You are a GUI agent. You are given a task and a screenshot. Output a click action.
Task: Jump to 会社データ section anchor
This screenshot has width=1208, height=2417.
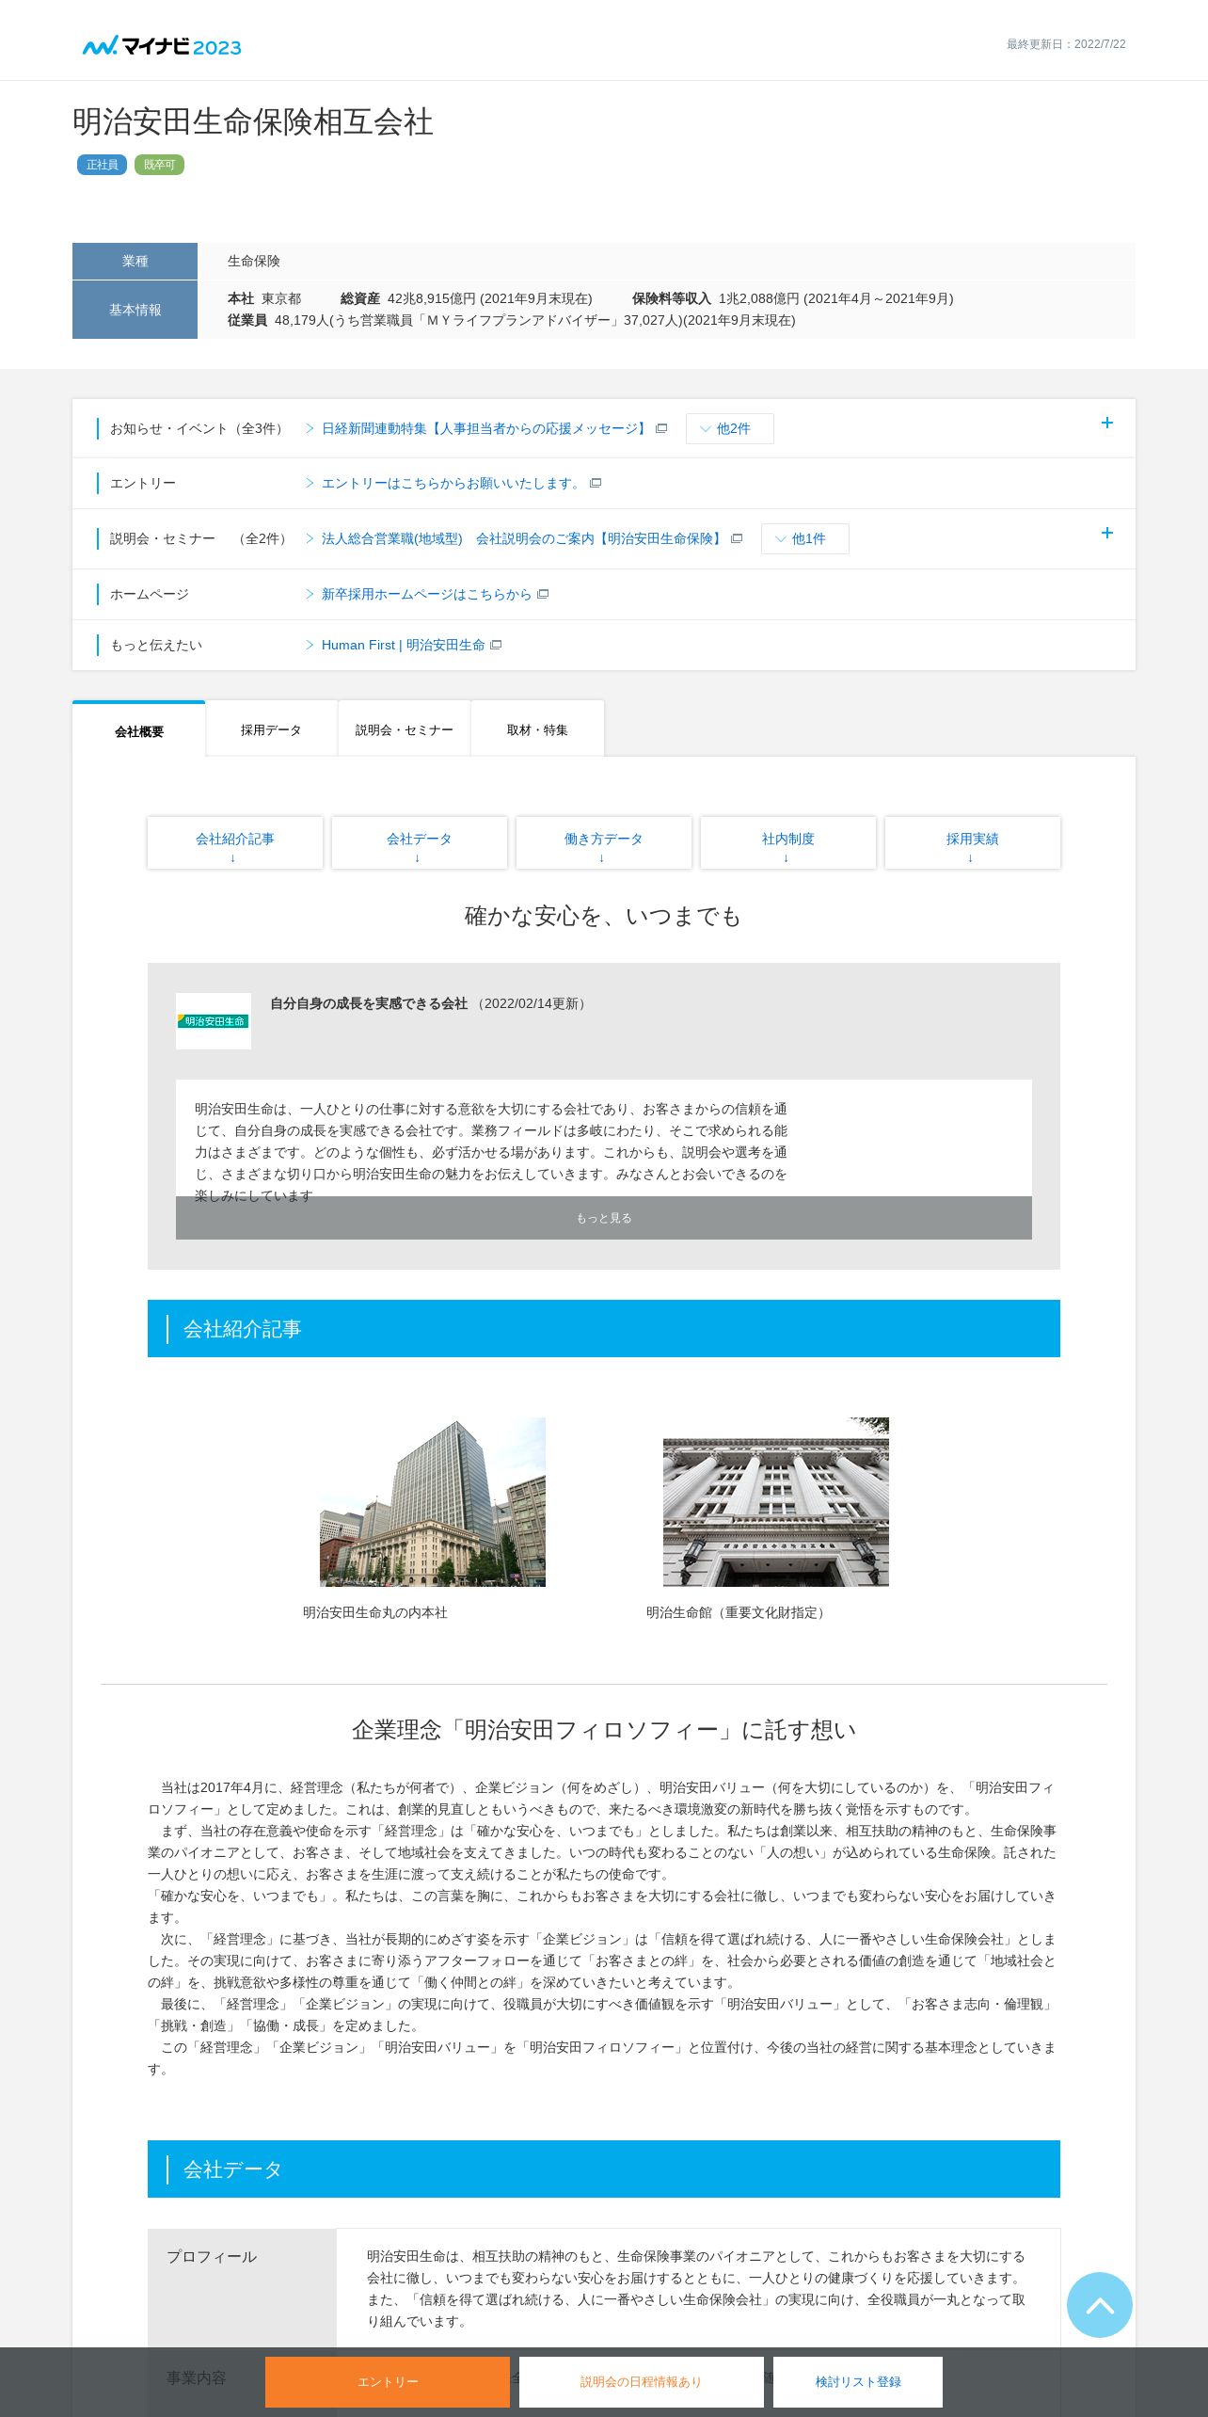[x=420, y=843]
